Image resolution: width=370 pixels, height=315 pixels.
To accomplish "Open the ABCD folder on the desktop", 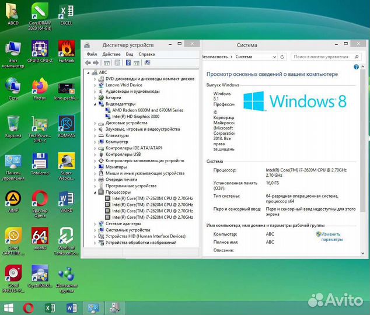I will (x=13, y=13).
